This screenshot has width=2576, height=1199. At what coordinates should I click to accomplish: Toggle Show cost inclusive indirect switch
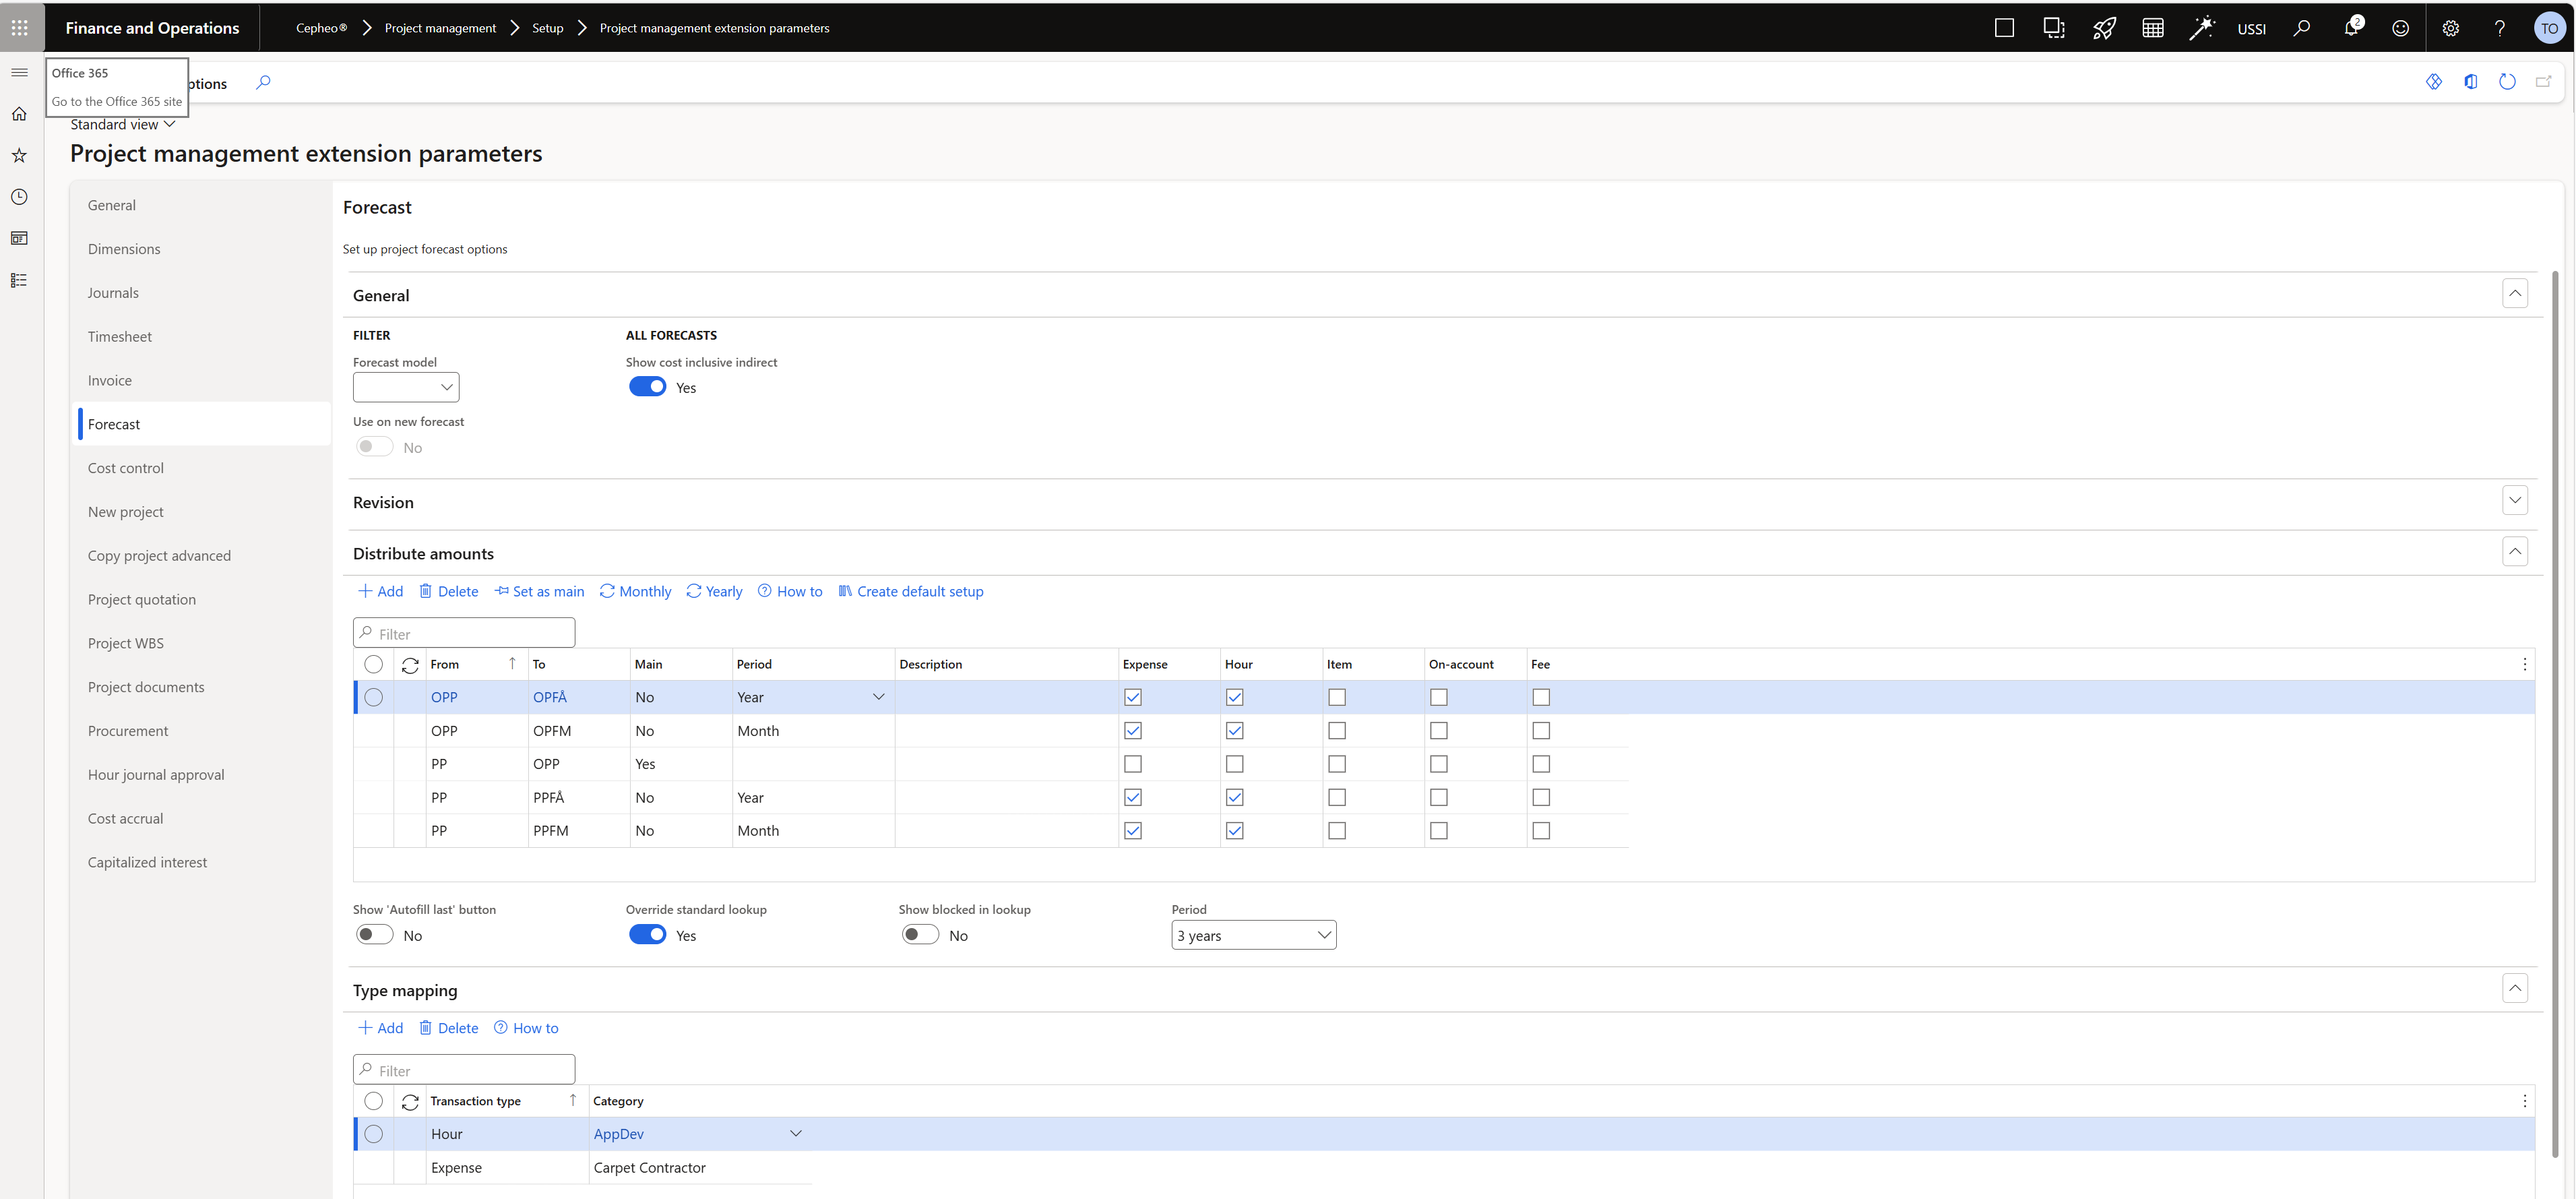[647, 387]
